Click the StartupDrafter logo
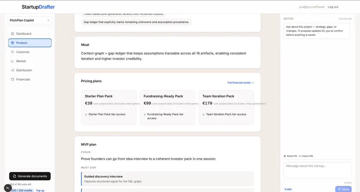 (38, 7)
